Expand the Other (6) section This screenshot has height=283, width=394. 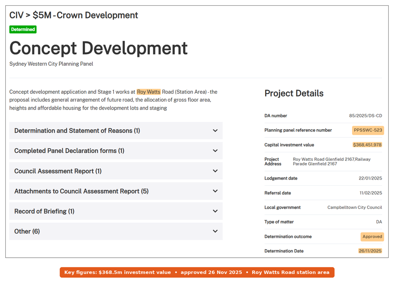tap(116, 231)
